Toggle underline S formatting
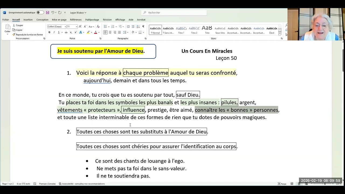Viewport: 345px width, 194px height. pos(58,32)
